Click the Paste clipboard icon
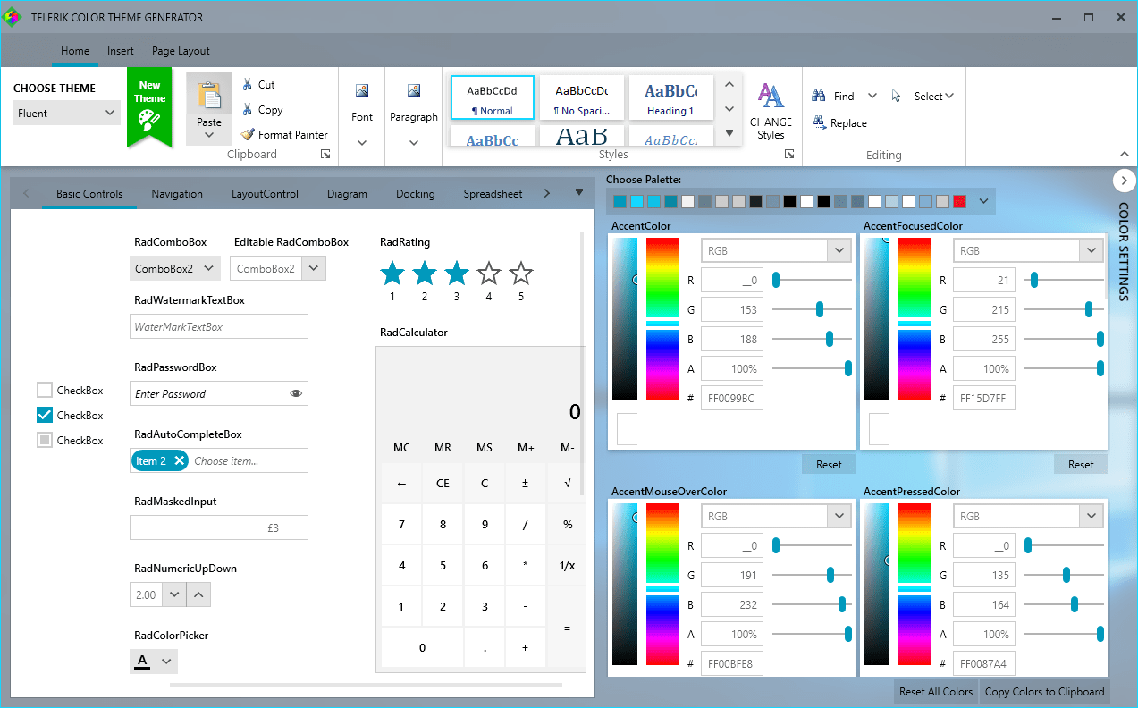This screenshot has width=1138, height=708. click(x=209, y=97)
